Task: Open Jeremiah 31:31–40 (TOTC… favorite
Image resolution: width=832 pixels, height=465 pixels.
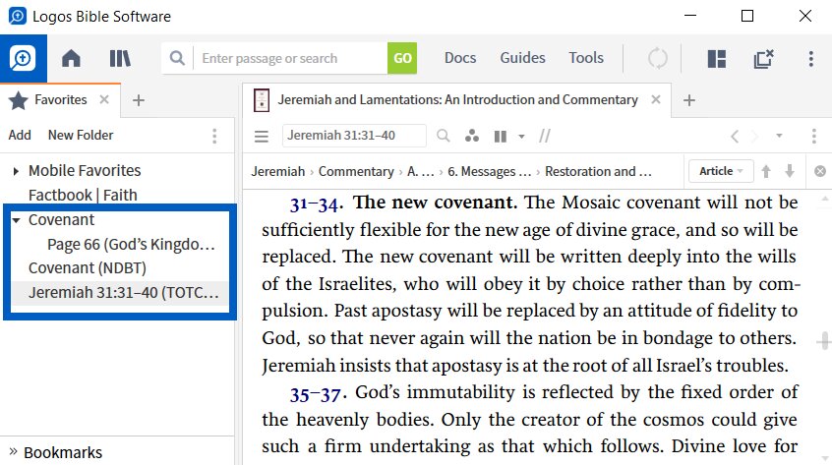Action: pos(124,293)
